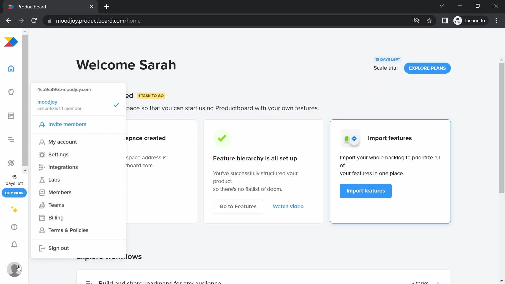Go back with the browser back arrow
This screenshot has height=284, width=505.
pos(9,21)
